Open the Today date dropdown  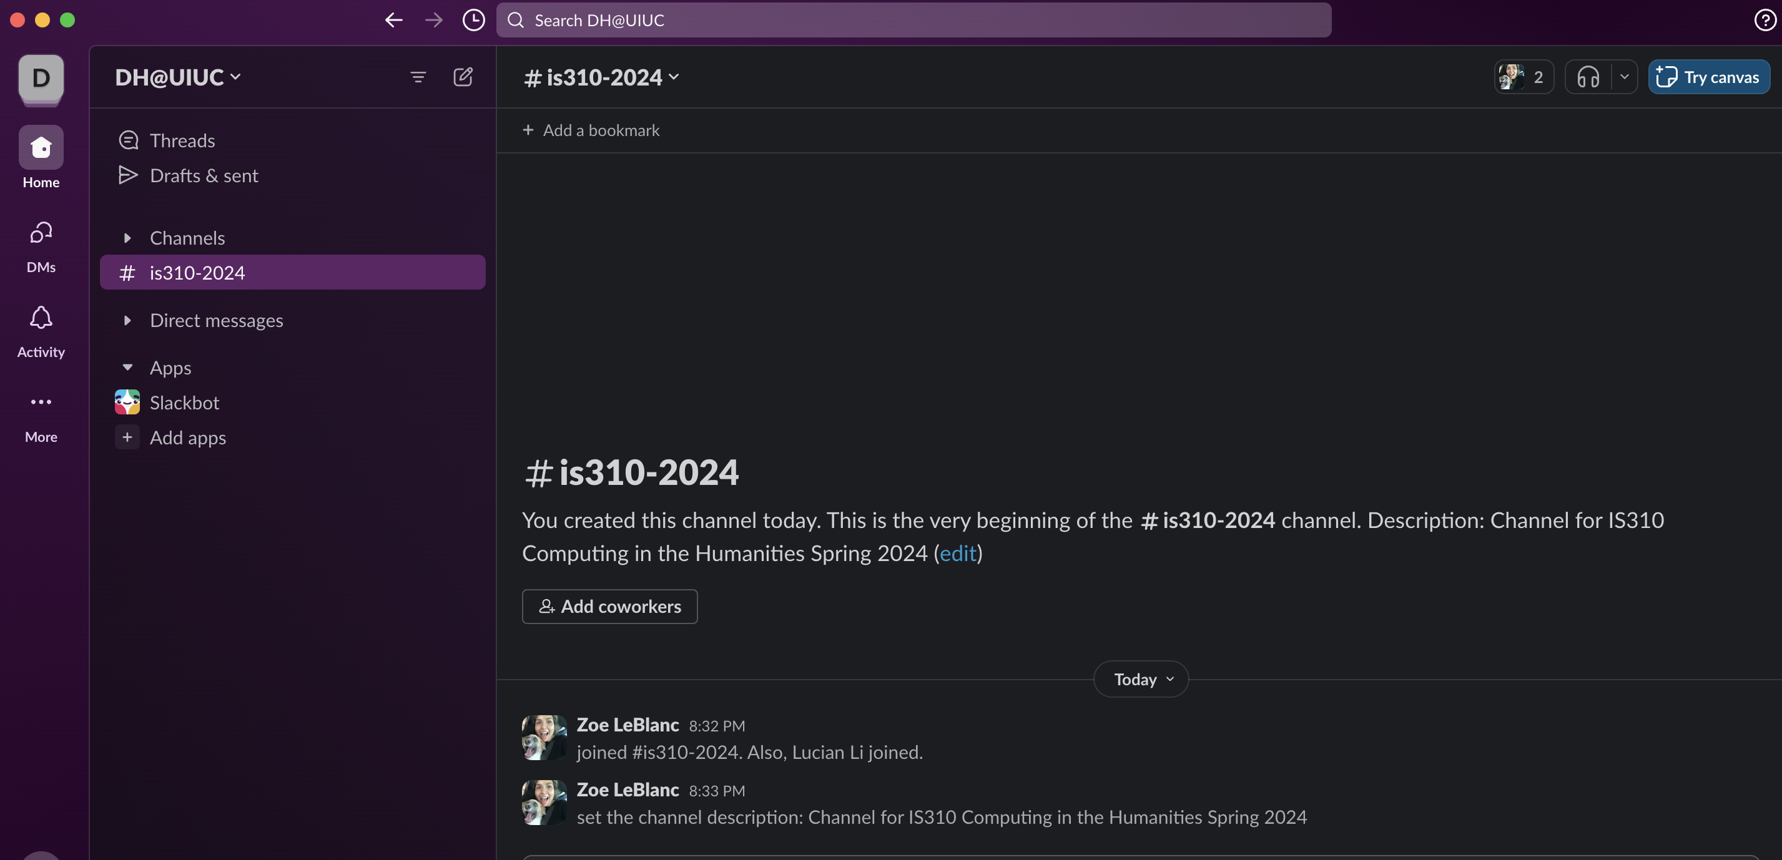pyautogui.click(x=1141, y=679)
